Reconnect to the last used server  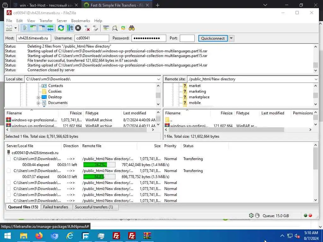point(95,28)
